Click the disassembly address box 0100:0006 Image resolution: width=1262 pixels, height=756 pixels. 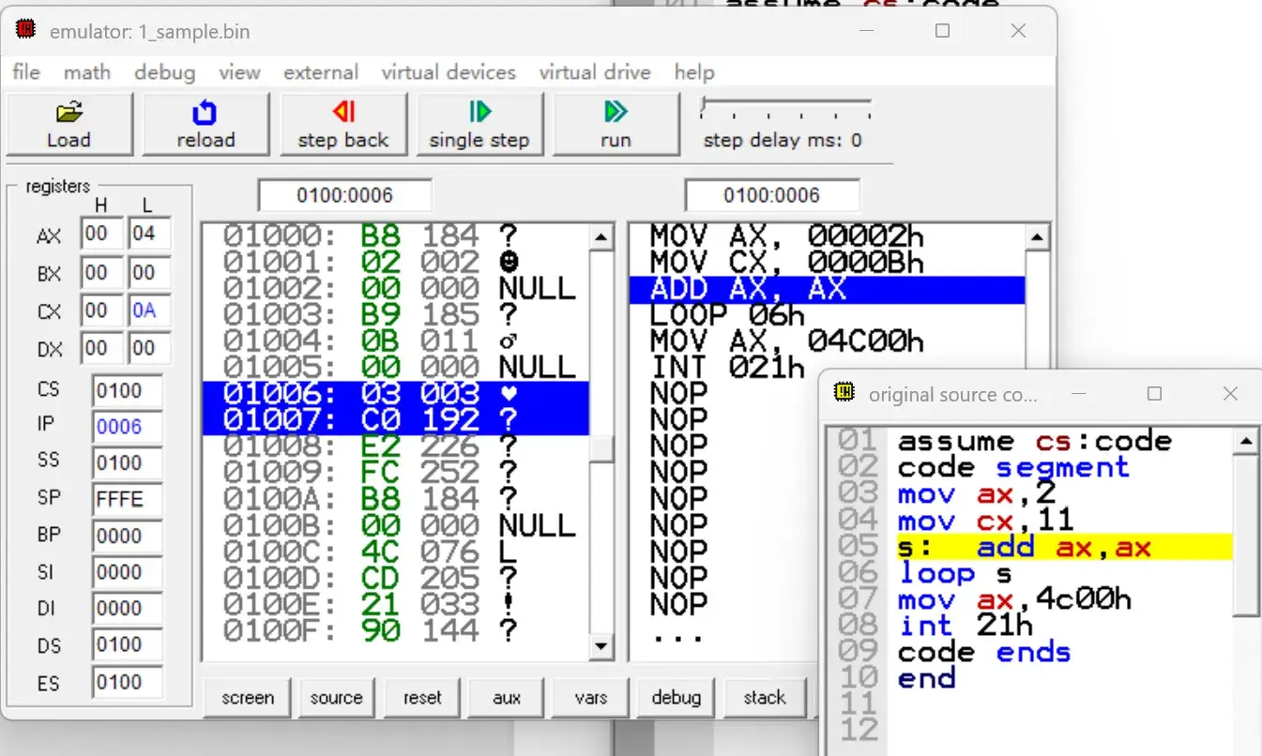pos(772,196)
